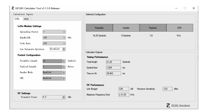The height and width of the screenshot is (111, 209).
Task: Click the CRC Enabled field
Action: pyautogui.click(x=52, y=78)
